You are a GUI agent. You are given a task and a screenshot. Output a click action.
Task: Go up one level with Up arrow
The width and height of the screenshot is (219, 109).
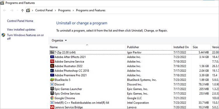pyautogui.click(x=22, y=10)
